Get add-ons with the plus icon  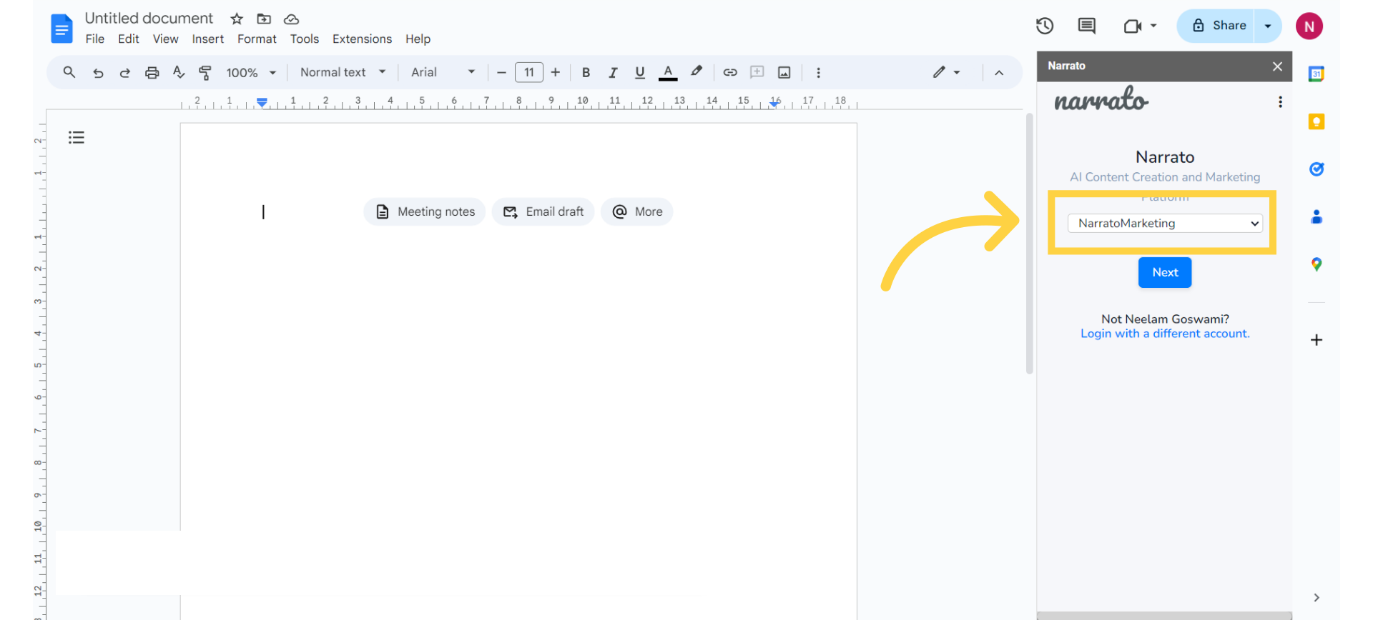pos(1317,340)
